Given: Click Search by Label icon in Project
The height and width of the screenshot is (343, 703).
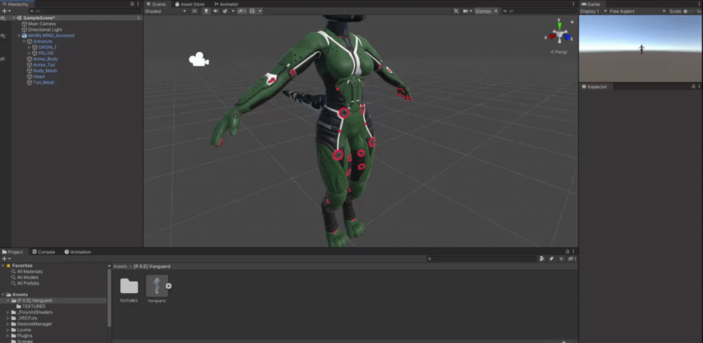Looking at the screenshot, I should point(551,259).
